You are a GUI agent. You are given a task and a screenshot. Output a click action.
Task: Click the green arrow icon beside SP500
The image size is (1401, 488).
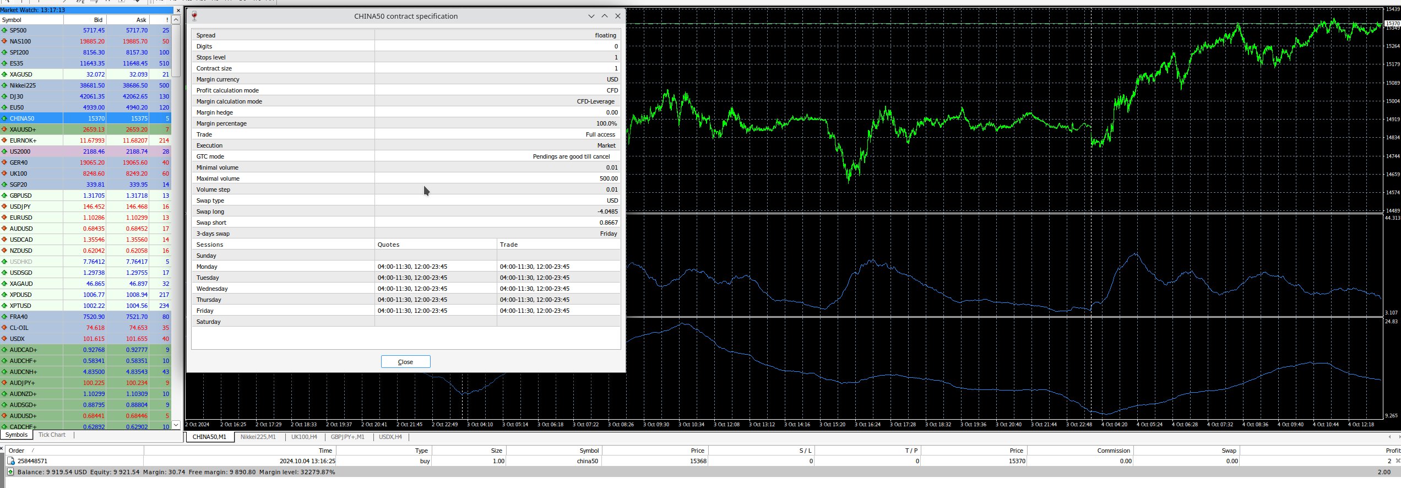coord(4,30)
